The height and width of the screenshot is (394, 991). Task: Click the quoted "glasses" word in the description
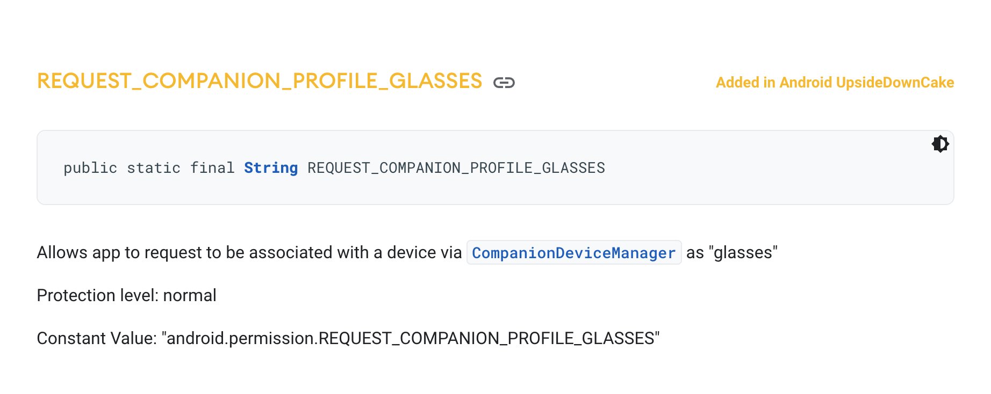point(743,252)
